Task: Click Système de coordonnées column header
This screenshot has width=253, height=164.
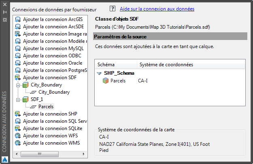Action: 166,65
